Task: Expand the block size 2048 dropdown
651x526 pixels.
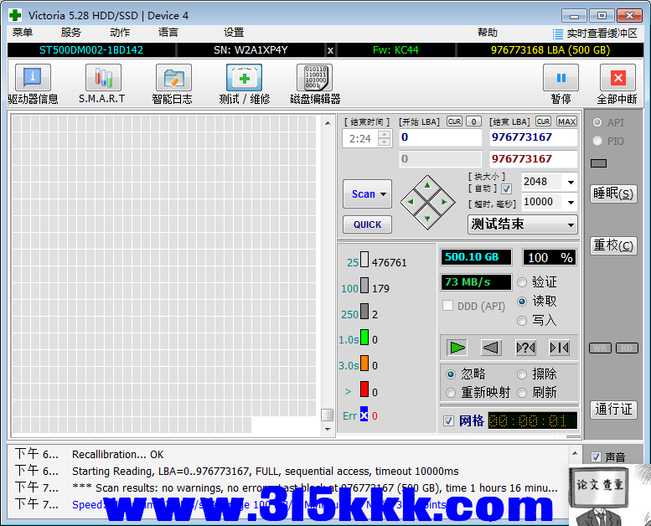Action: point(571,182)
